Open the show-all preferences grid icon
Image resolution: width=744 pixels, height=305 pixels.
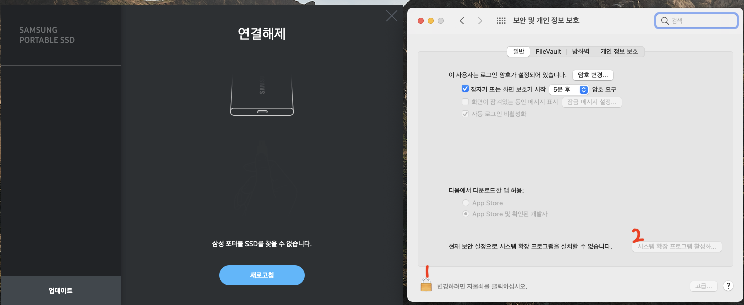[x=501, y=21]
